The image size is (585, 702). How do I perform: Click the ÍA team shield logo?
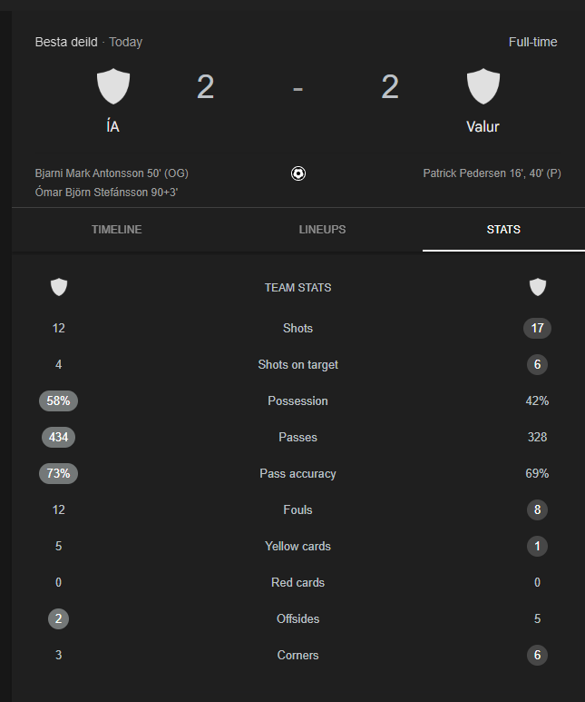point(113,86)
